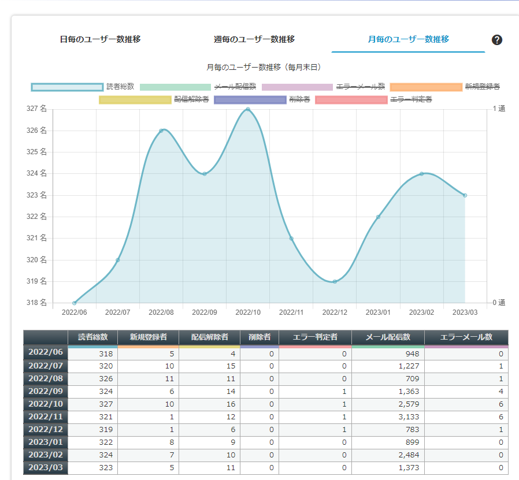Click the 948 mail count cell
519x480 pixels.
[x=388, y=354]
